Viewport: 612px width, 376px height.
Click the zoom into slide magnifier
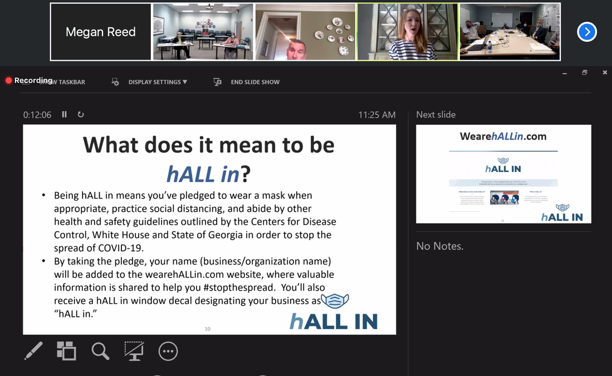point(100,351)
